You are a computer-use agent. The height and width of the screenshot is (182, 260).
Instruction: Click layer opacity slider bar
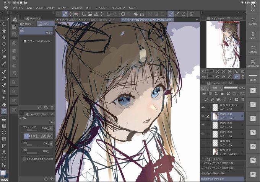(231, 88)
